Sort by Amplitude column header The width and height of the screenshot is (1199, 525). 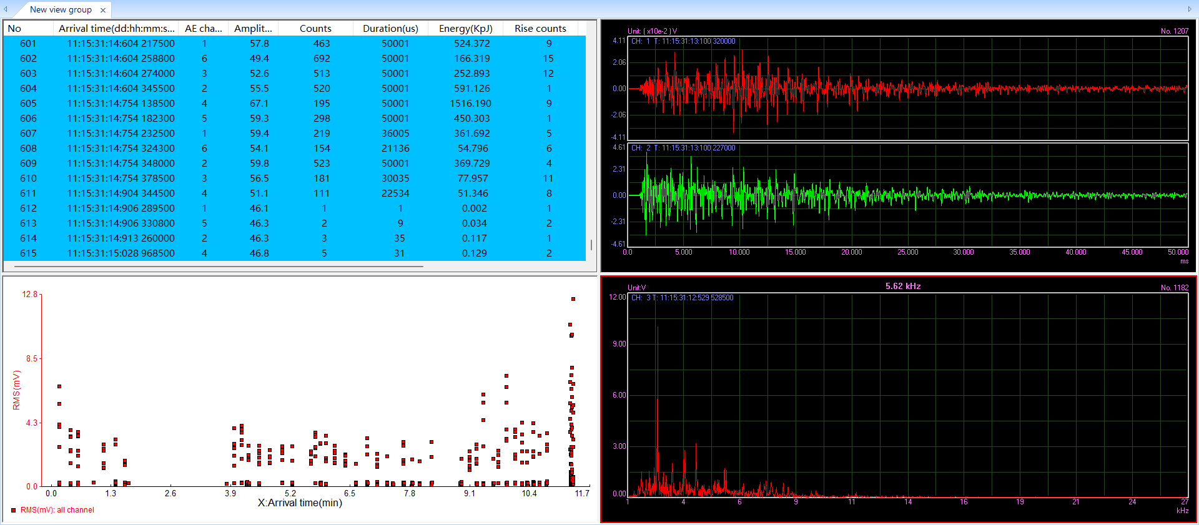[253, 28]
